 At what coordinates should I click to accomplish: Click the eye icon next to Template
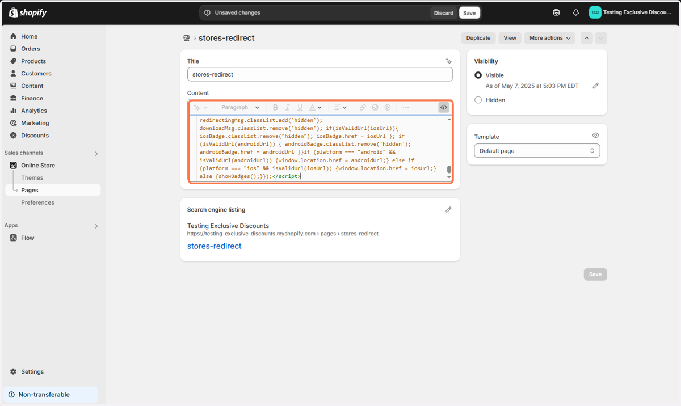point(595,136)
